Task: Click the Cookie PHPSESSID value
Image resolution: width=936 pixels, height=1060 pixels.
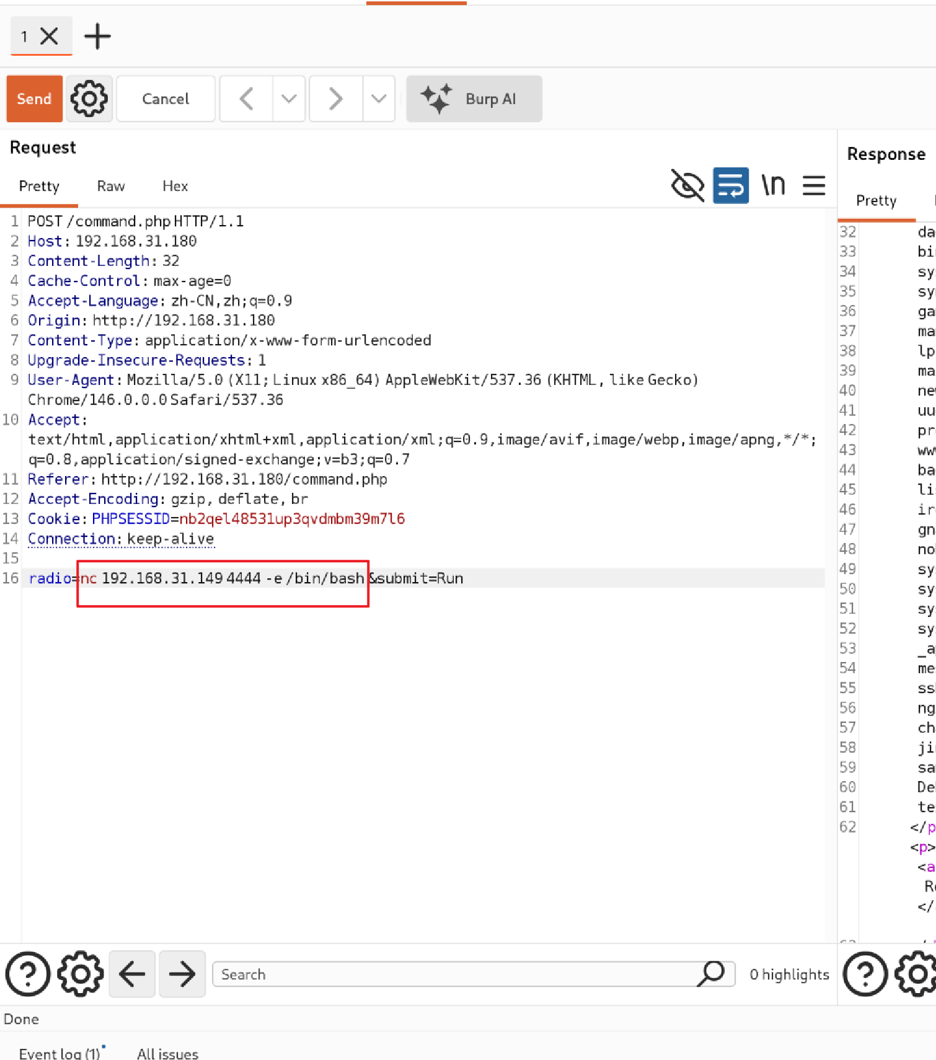Action: point(292,519)
